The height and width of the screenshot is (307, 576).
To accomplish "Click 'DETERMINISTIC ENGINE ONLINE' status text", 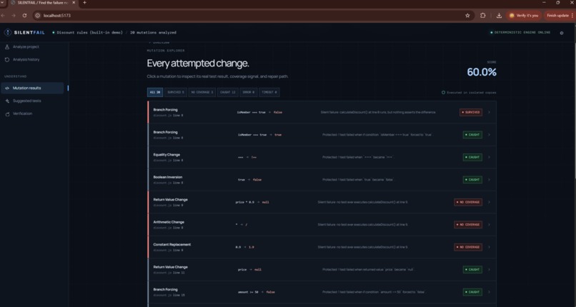I will (522, 33).
